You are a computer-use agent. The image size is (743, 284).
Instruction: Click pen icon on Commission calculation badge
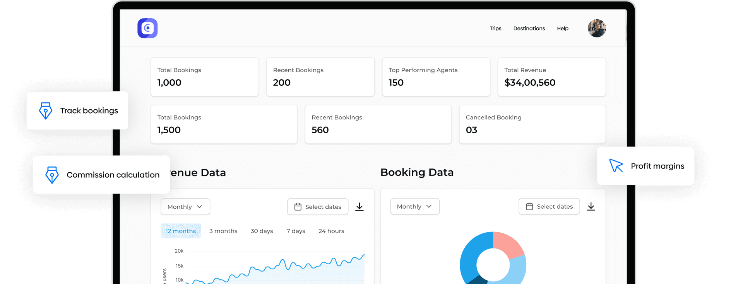52,175
